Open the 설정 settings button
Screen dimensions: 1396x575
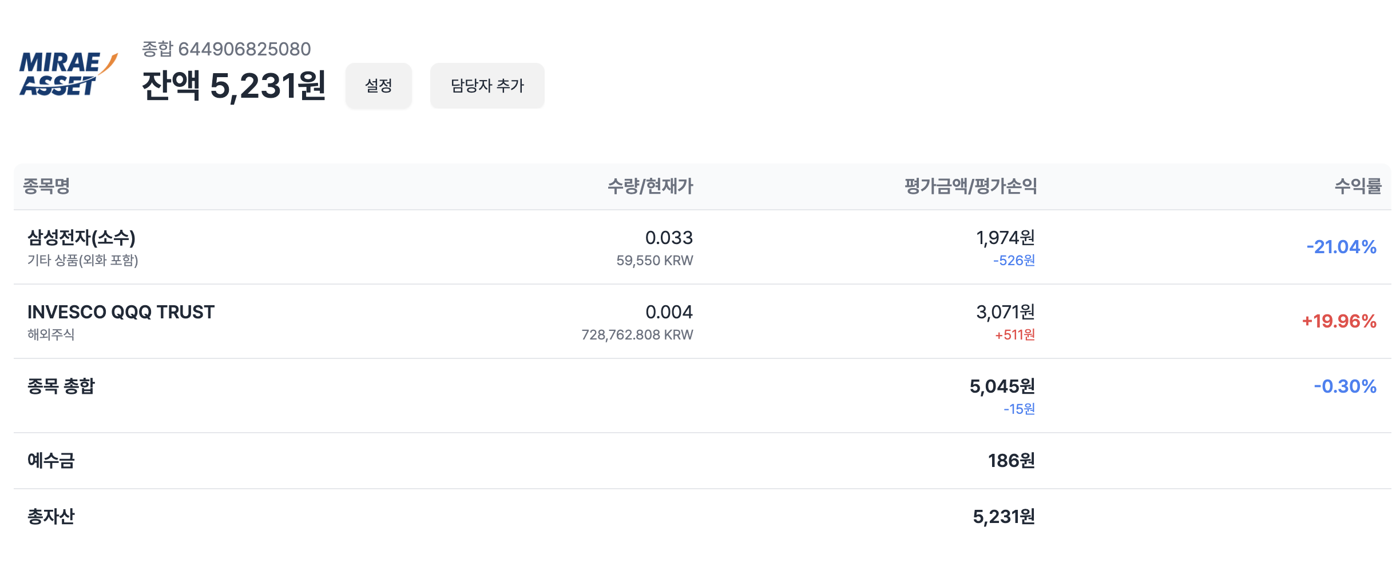[378, 86]
